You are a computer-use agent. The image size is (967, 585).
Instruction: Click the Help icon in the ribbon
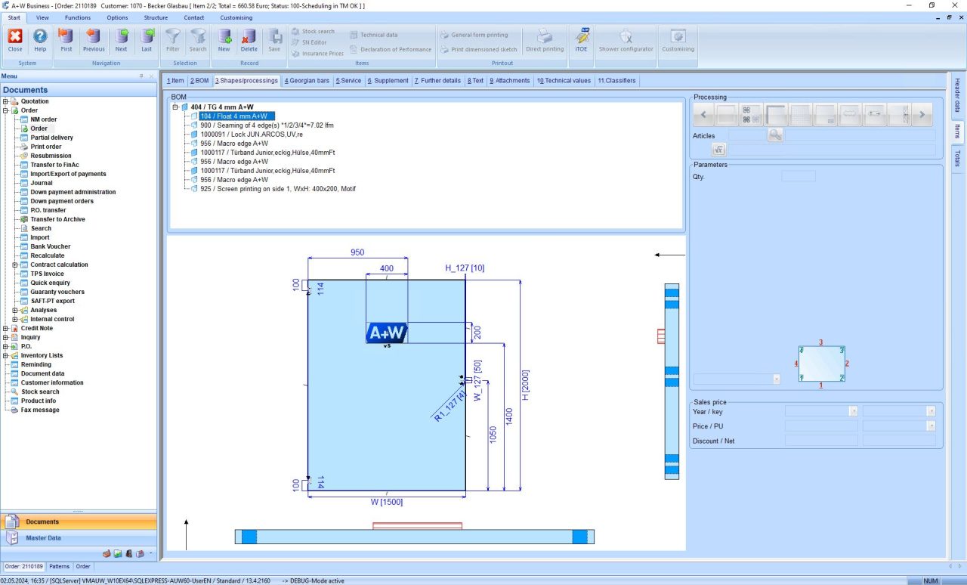tap(40, 39)
